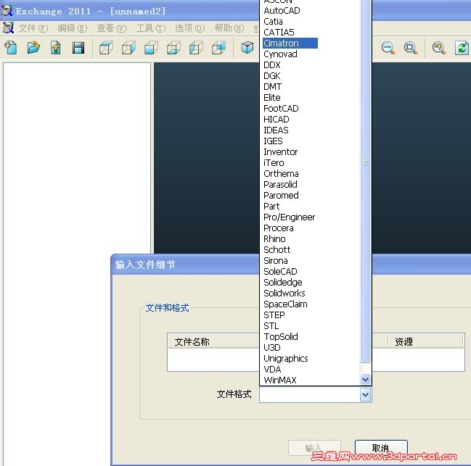This screenshot has width=471, height=466.
Task: Select the second wireframe cube view icon
Action: pyautogui.click(x=128, y=48)
